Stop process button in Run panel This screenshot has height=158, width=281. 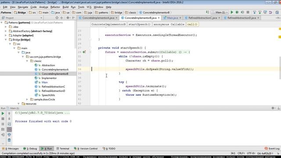[3, 118]
